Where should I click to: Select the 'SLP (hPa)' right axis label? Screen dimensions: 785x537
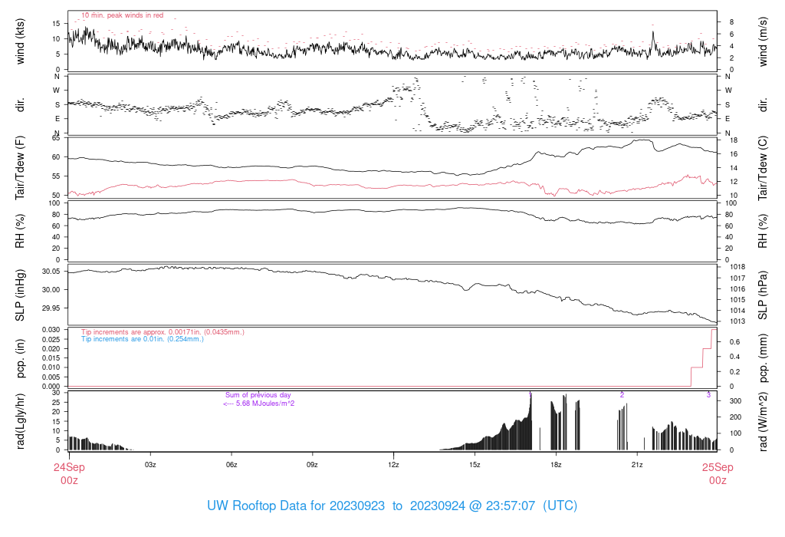pyautogui.click(x=764, y=294)
